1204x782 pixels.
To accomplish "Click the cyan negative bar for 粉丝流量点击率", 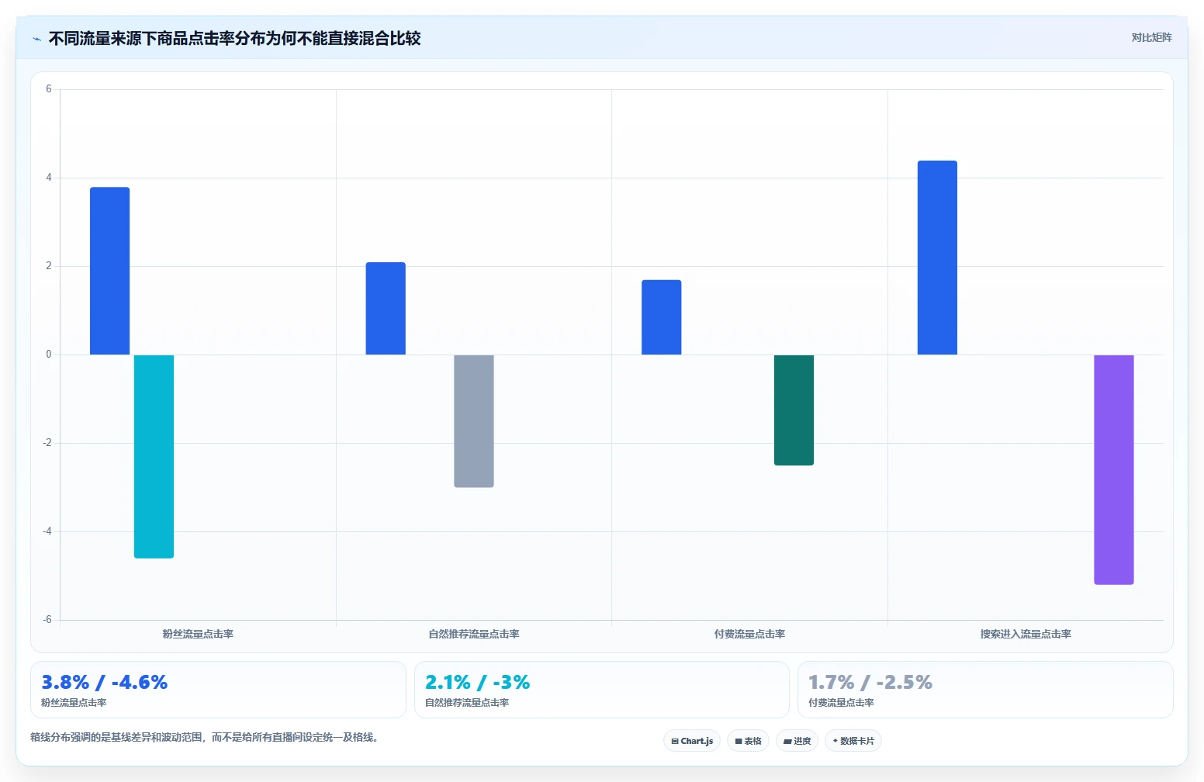I will coord(154,456).
